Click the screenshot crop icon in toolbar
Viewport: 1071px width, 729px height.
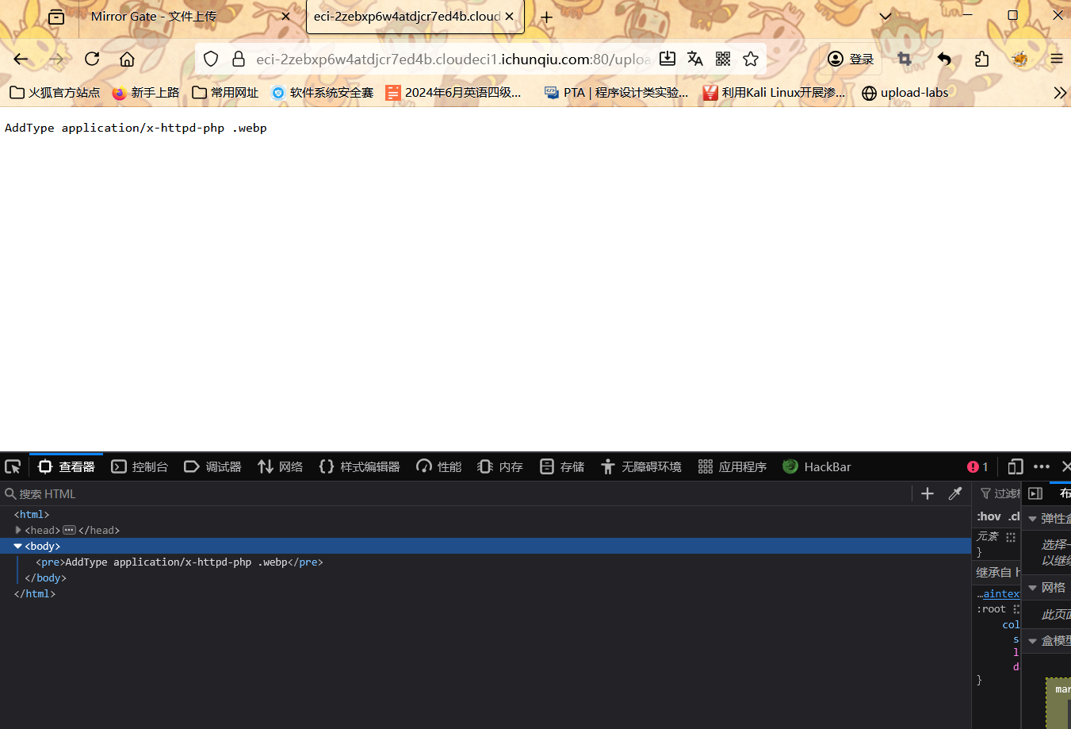pyautogui.click(x=905, y=59)
